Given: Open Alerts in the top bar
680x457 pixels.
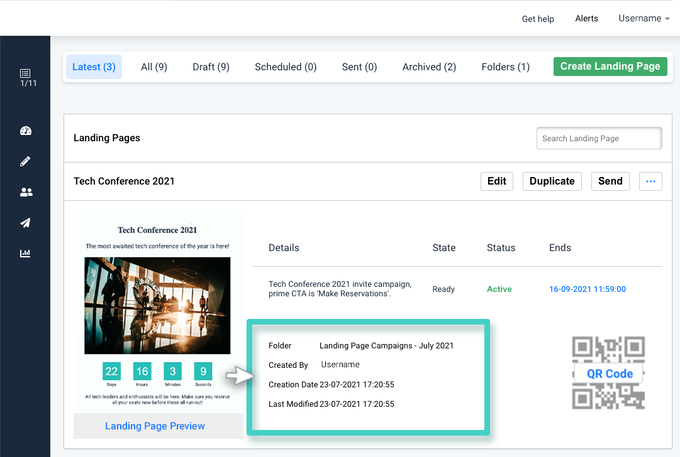Looking at the screenshot, I should [586, 19].
